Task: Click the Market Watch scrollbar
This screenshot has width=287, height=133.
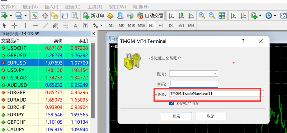Action: 93,81
